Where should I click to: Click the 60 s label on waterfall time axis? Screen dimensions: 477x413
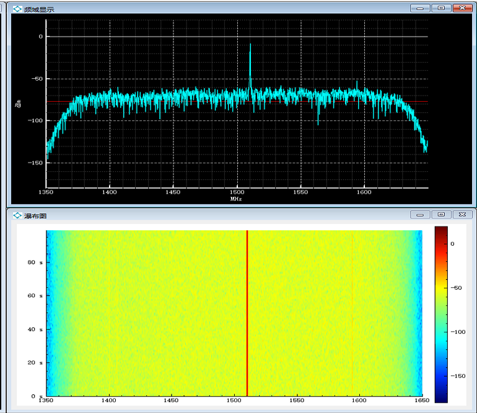(35, 295)
